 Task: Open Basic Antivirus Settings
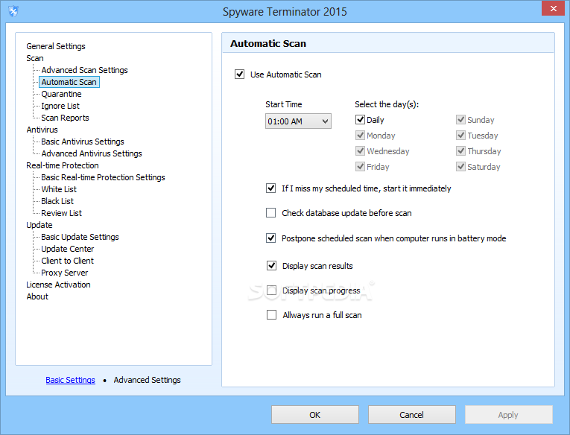(x=83, y=142)
